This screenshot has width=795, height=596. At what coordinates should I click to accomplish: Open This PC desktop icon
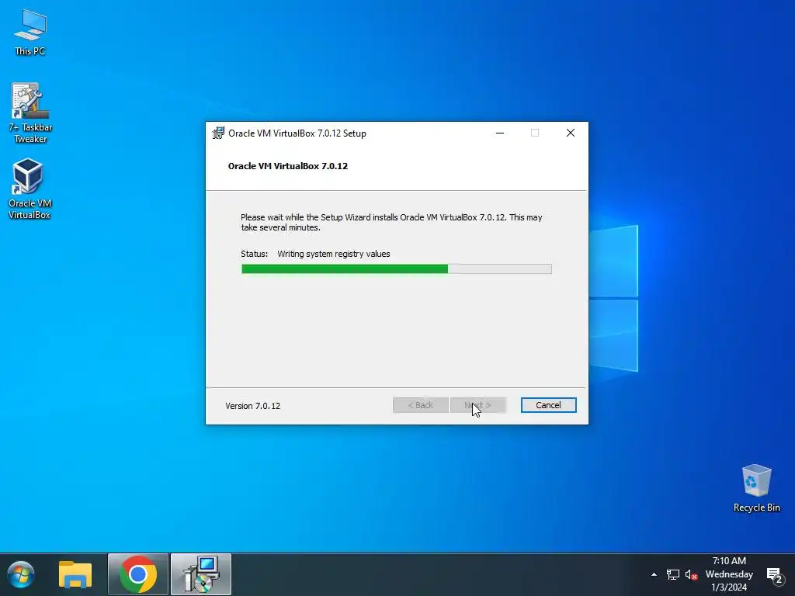(30, 33)
